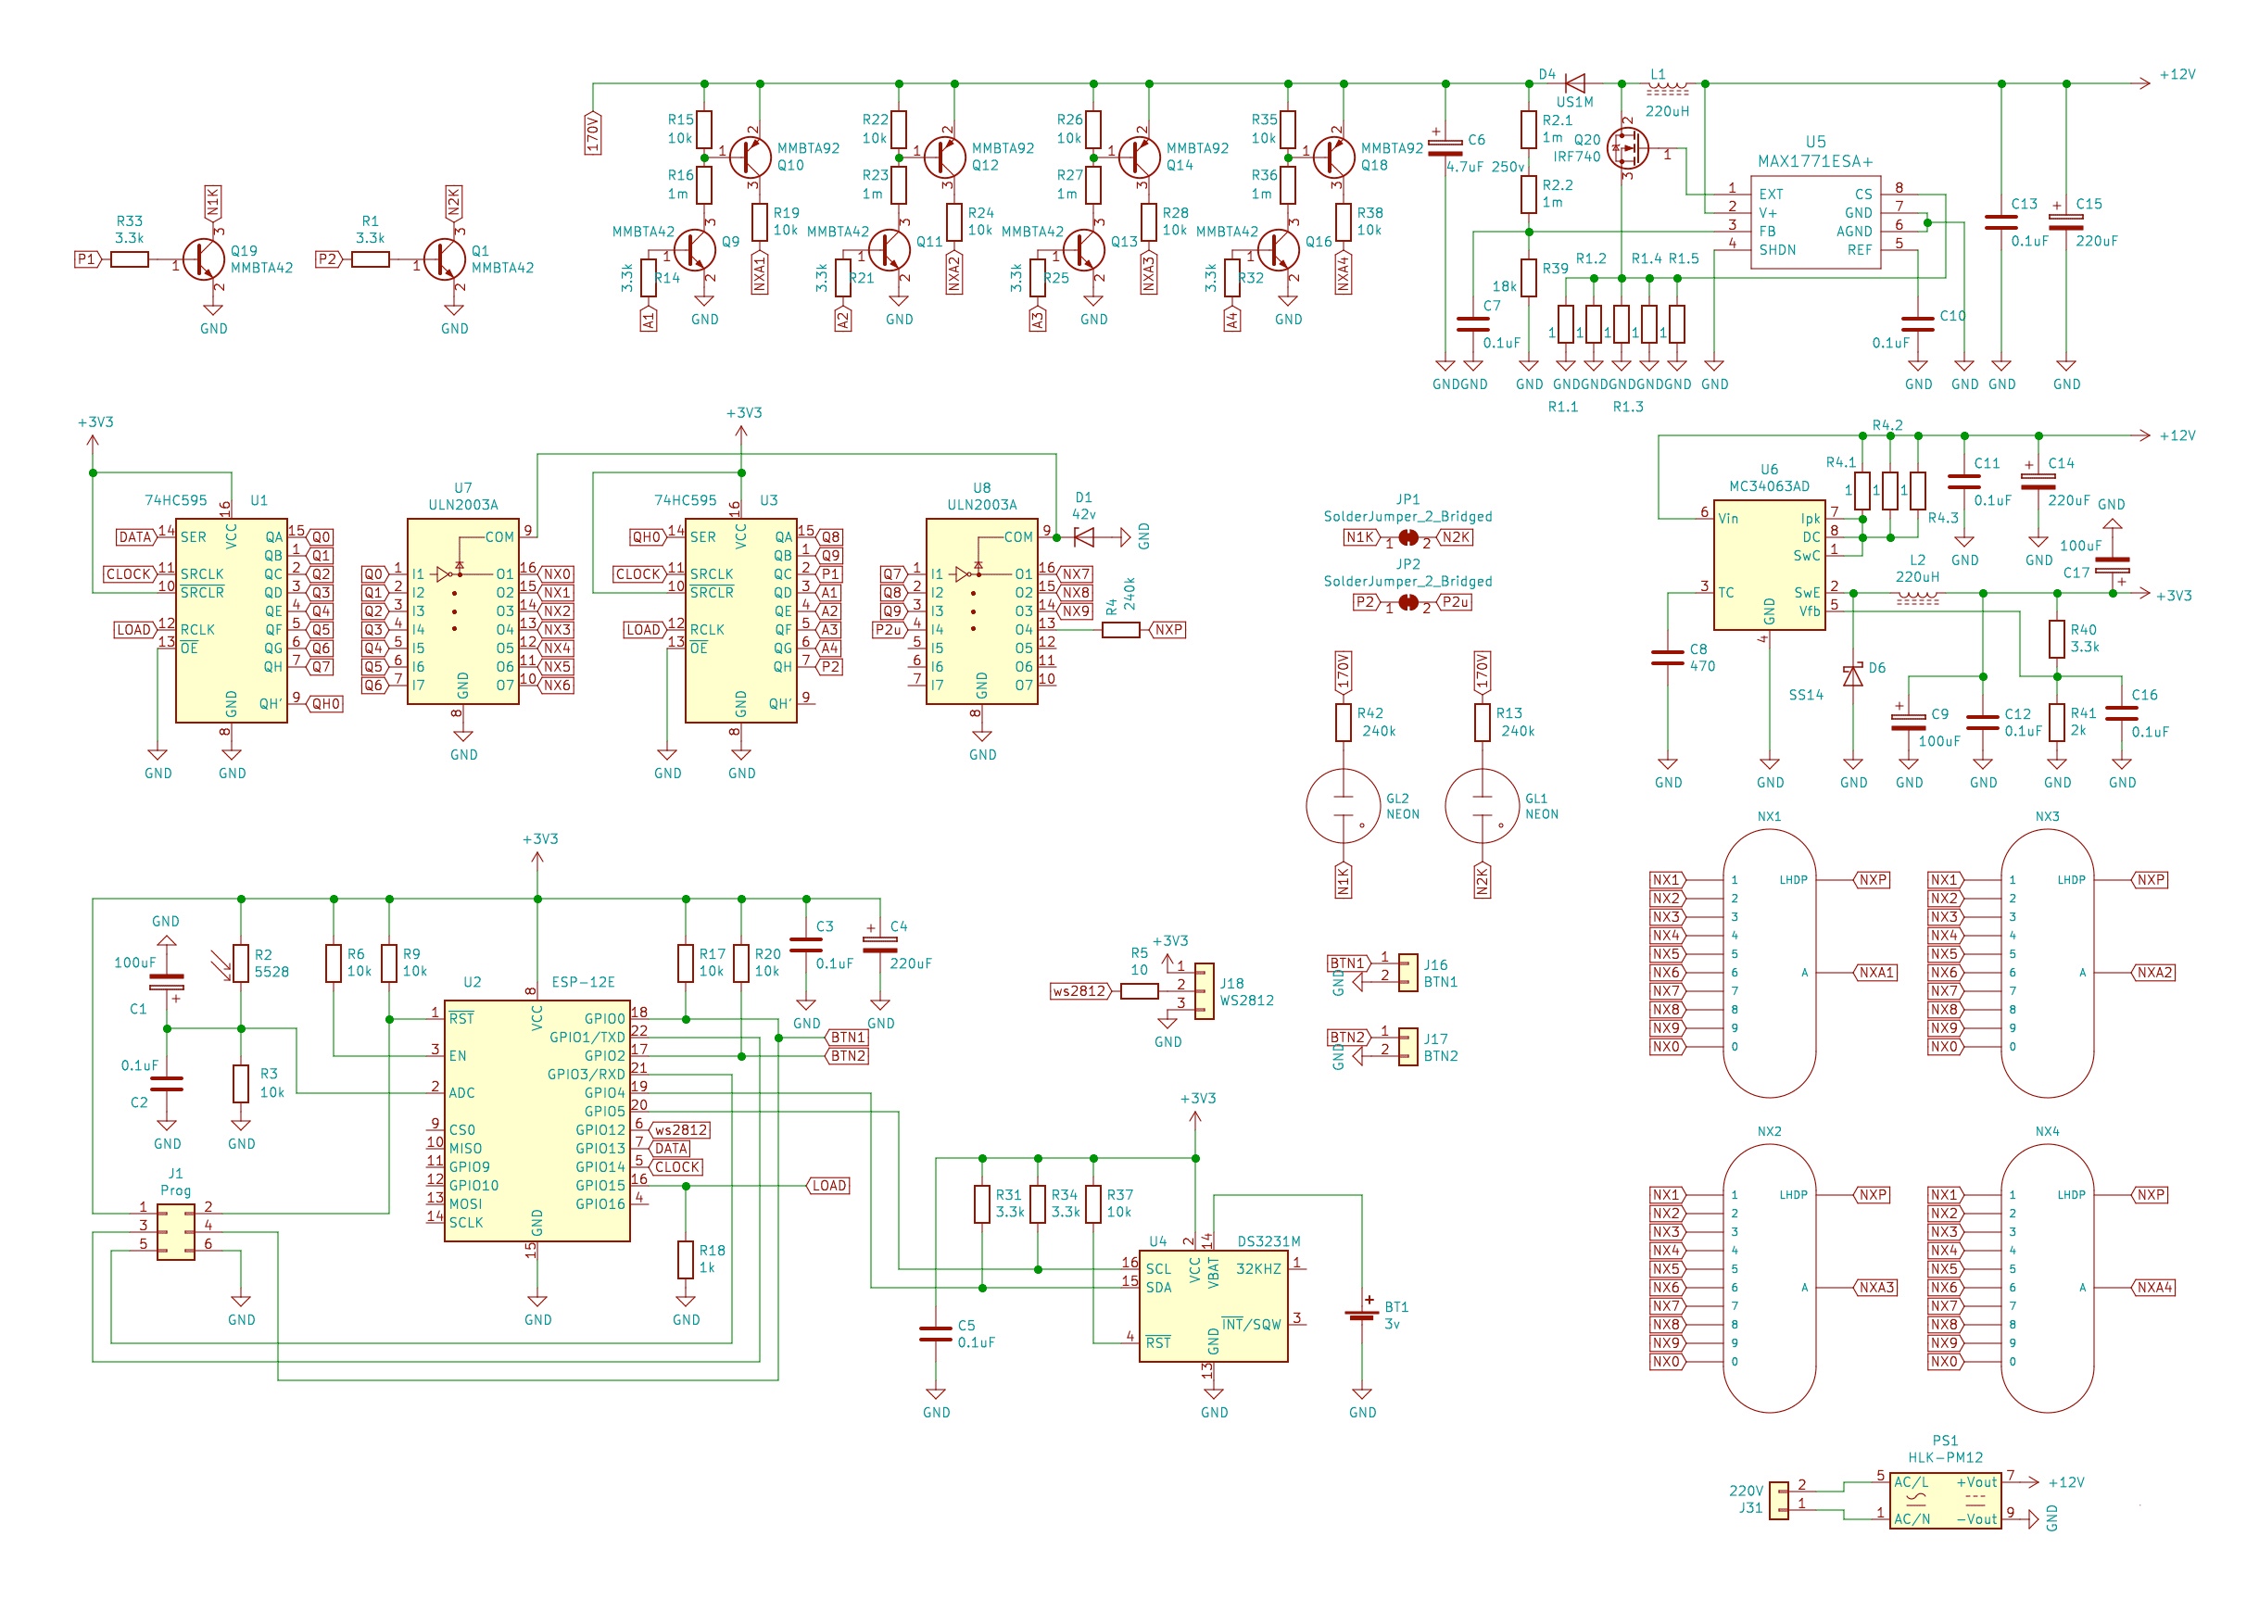Click the JP1 solder jumper bridge
The image size is (2259, 1624).
[1407, 537]
